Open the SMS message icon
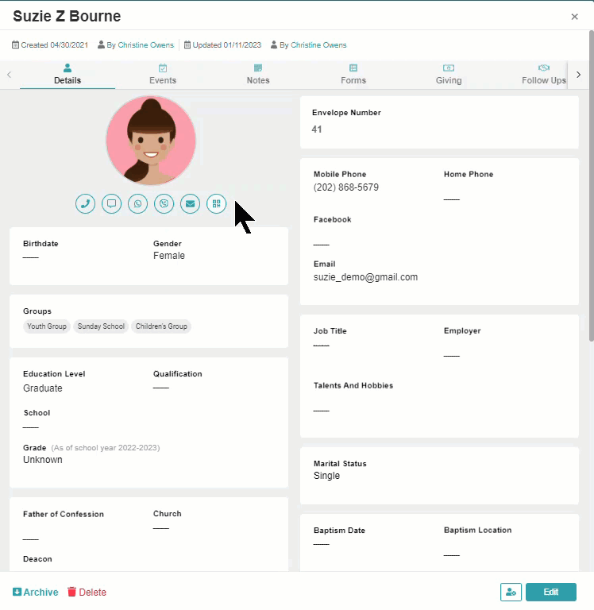This screenshot has width=594, height=610. pyautogui.click(x=112, y=204)
